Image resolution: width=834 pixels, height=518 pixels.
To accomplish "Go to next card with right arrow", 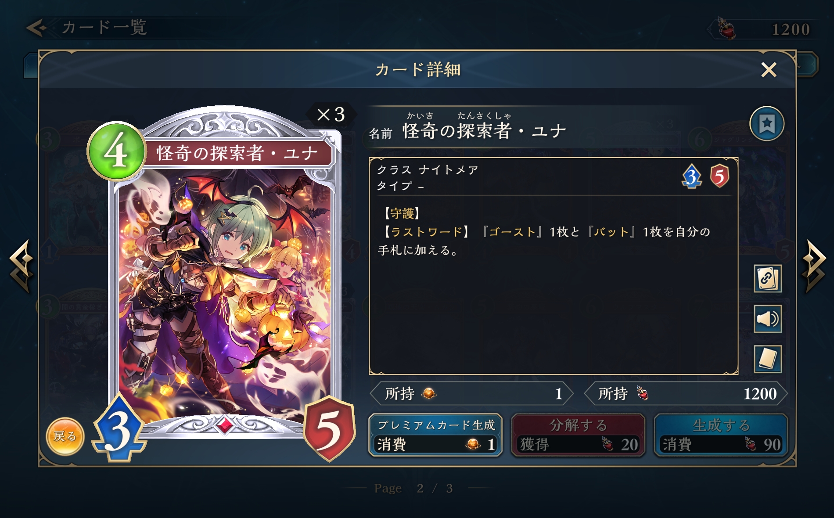I will coord(813,266).
